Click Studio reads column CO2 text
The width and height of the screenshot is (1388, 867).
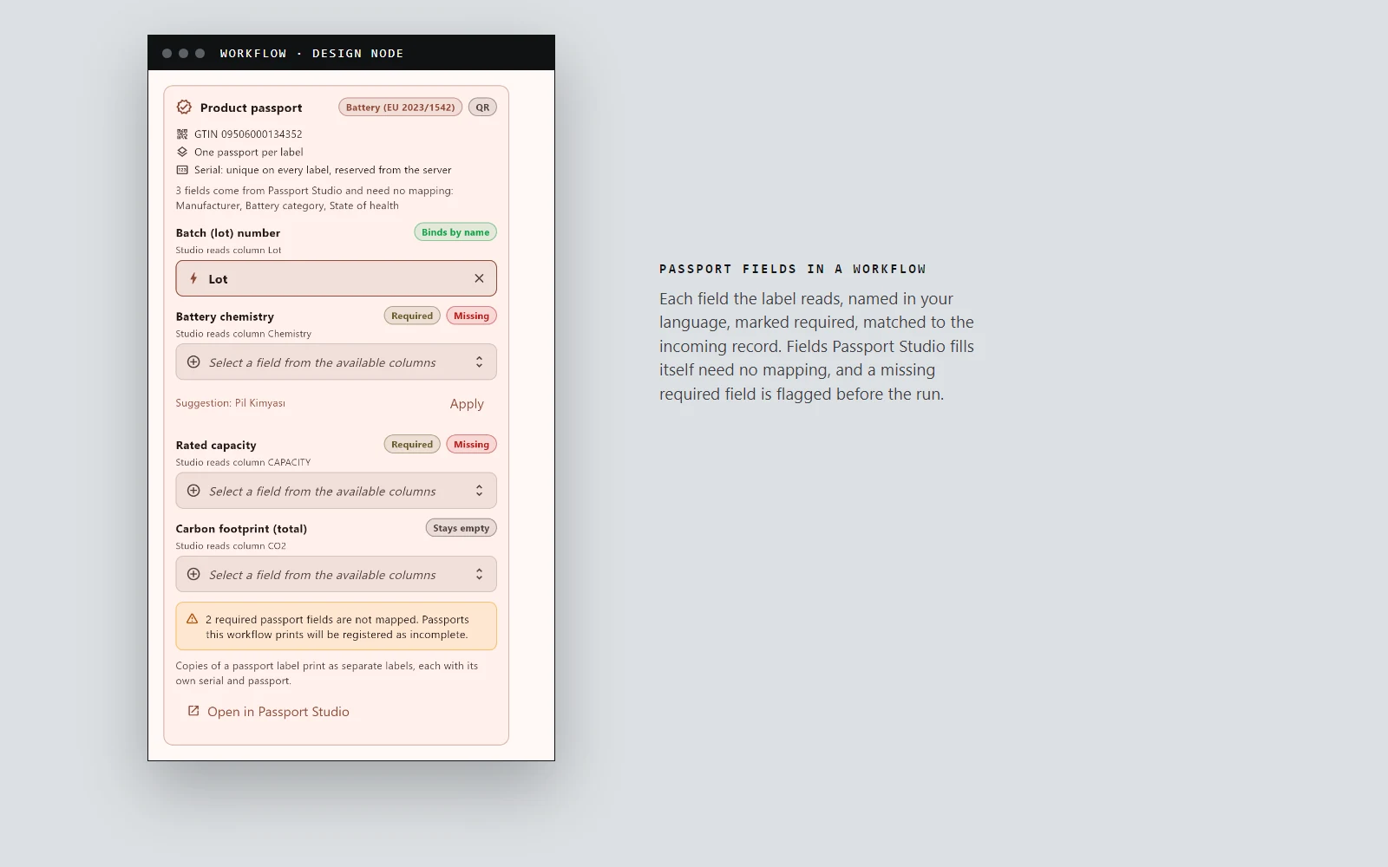tap(231, 545)
